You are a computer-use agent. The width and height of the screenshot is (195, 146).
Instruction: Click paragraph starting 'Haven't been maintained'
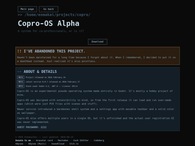tap(96, 59)
